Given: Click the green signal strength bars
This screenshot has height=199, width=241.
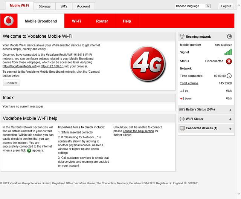Looking at the screenshot, I should [x=228, y=52].
